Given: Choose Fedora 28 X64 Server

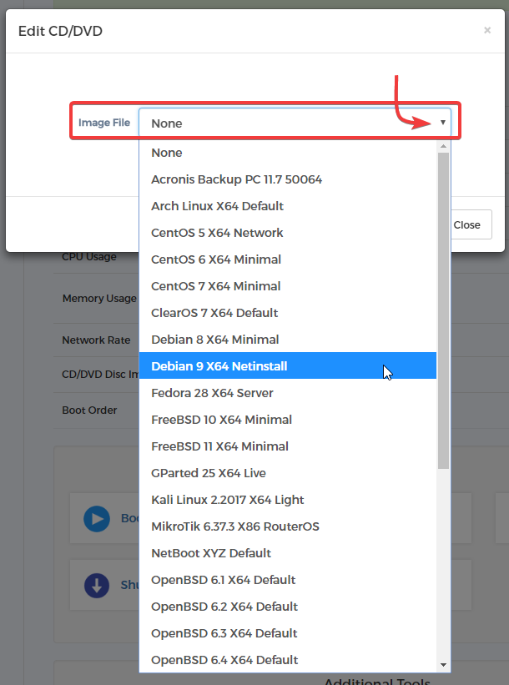Looking at the screenshot, I should tap(288, 393).
